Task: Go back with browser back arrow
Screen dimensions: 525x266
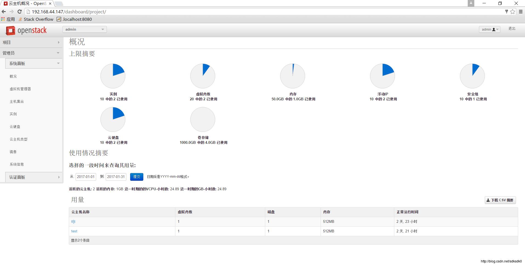Action: (x=4, y=11)
